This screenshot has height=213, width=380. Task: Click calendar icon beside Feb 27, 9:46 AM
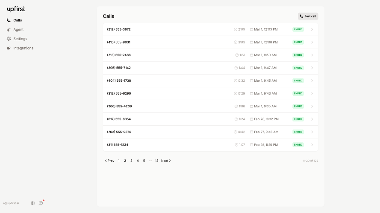click(251, 132)
